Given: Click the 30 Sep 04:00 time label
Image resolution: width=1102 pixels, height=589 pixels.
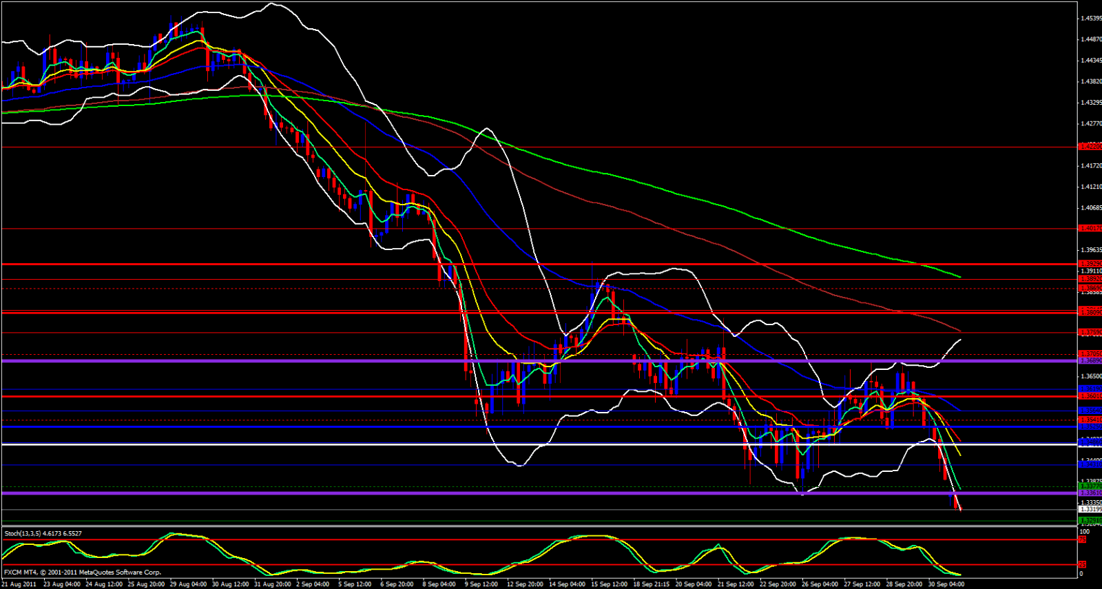Looking at the screenshot, I should coord(947,584).
